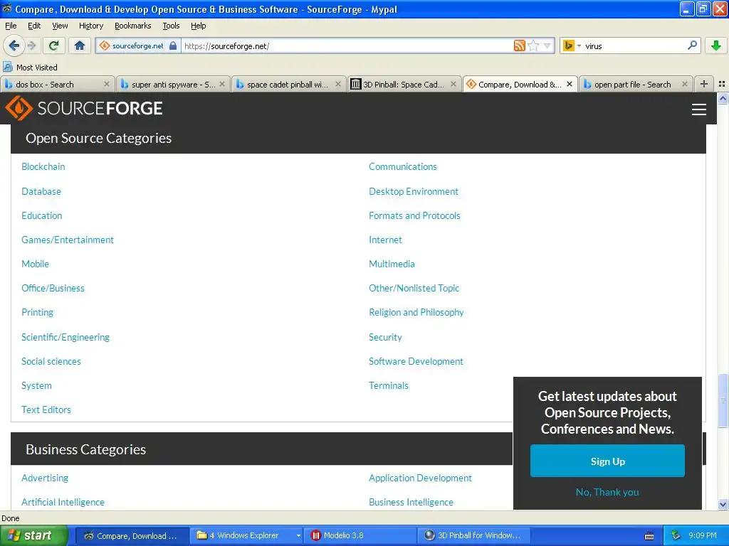Screen dimensions: 729x546
Task: Open the Blockchain category link
Action: click(43, 166)
